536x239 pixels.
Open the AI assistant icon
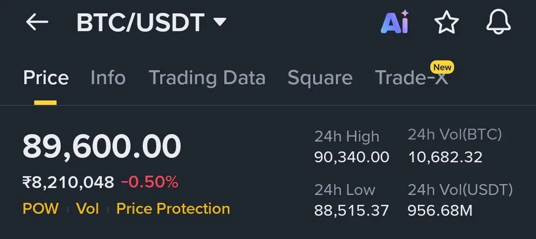pos(395,22)
